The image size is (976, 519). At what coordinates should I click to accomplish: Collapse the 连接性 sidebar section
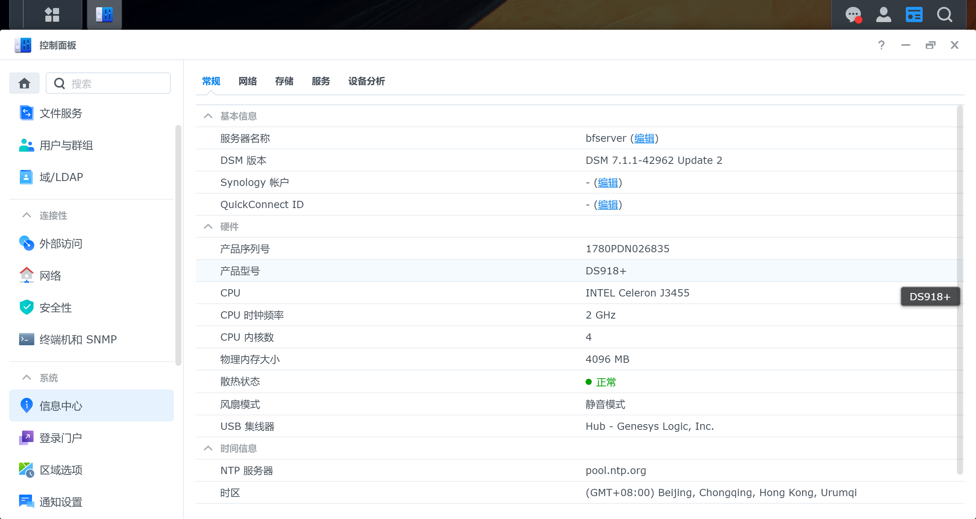[x=26, y=215]
